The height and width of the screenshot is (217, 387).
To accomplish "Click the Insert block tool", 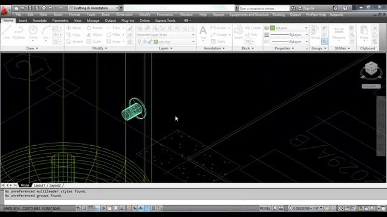I will pyautogui.click(x=238, y=33).
